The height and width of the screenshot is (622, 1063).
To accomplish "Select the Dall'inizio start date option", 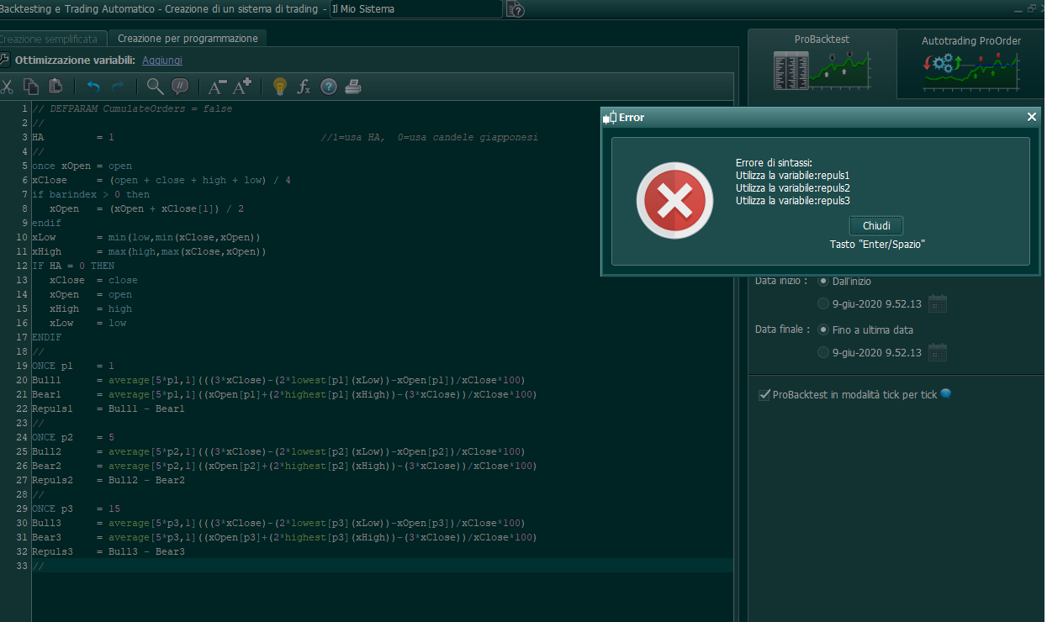I will point(823,282).
